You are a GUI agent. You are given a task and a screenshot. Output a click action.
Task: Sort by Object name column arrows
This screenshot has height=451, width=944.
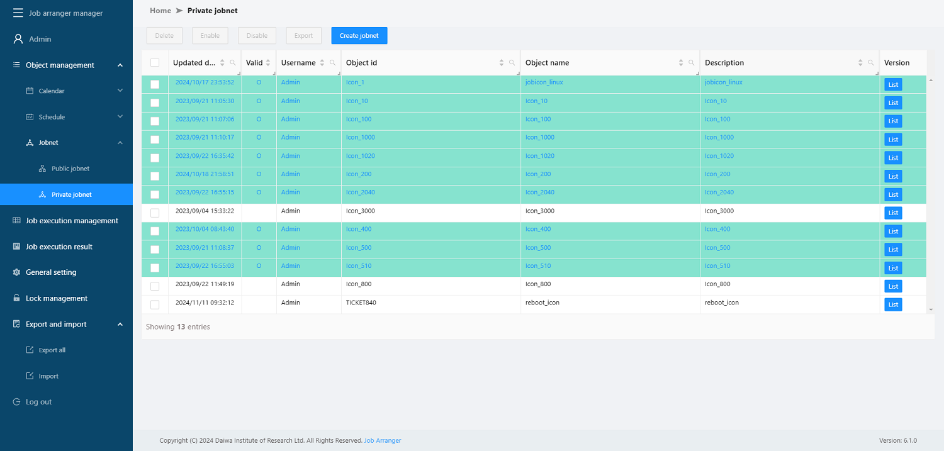tap(681, 63)
